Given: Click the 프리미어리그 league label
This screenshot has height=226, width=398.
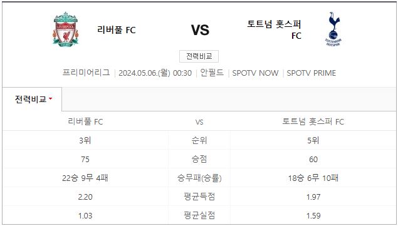Looking at the screenshot, I should pyautogui.click(x=86, y=73).
